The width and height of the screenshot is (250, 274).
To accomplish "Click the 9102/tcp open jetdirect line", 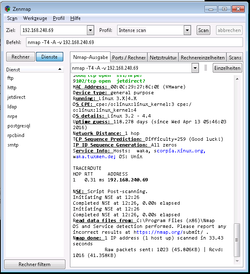I will pos(109,81).
